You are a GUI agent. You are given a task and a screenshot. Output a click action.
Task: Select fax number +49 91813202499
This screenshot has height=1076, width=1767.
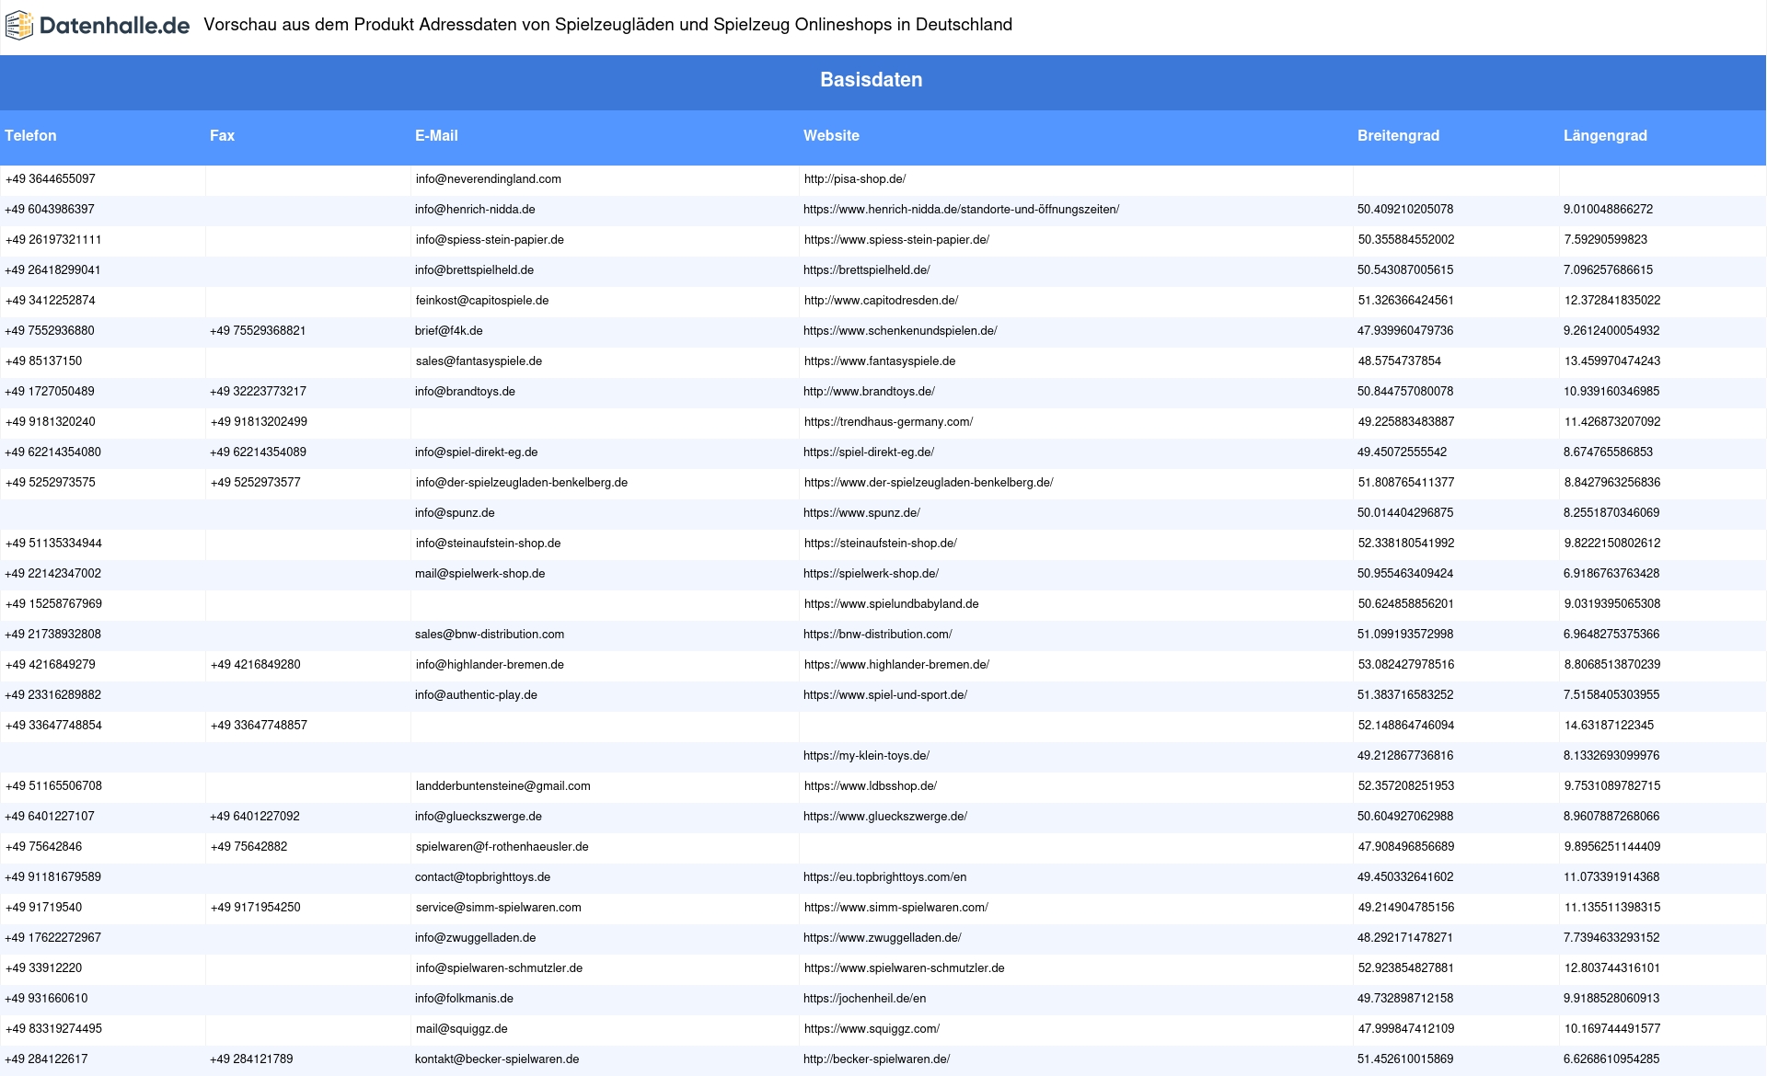(x=259, y=422)
